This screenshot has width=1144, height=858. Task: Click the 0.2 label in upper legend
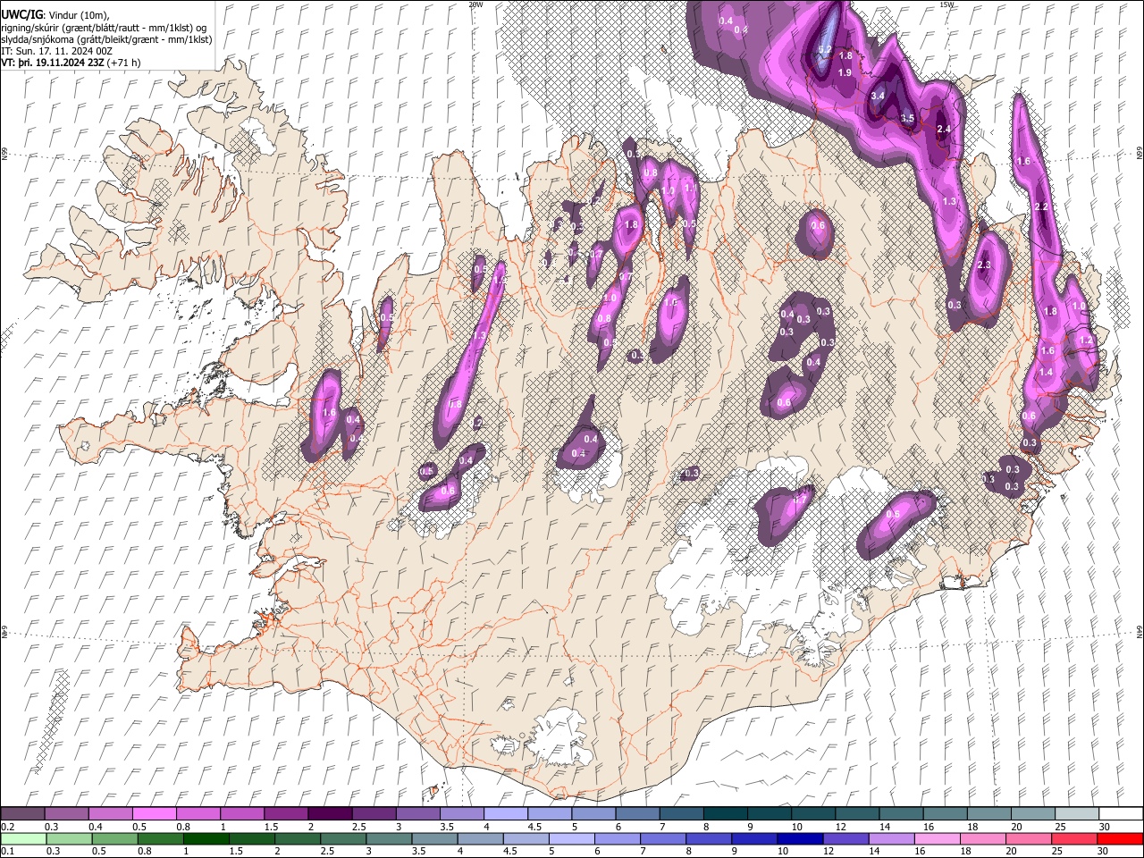point(8,827)
